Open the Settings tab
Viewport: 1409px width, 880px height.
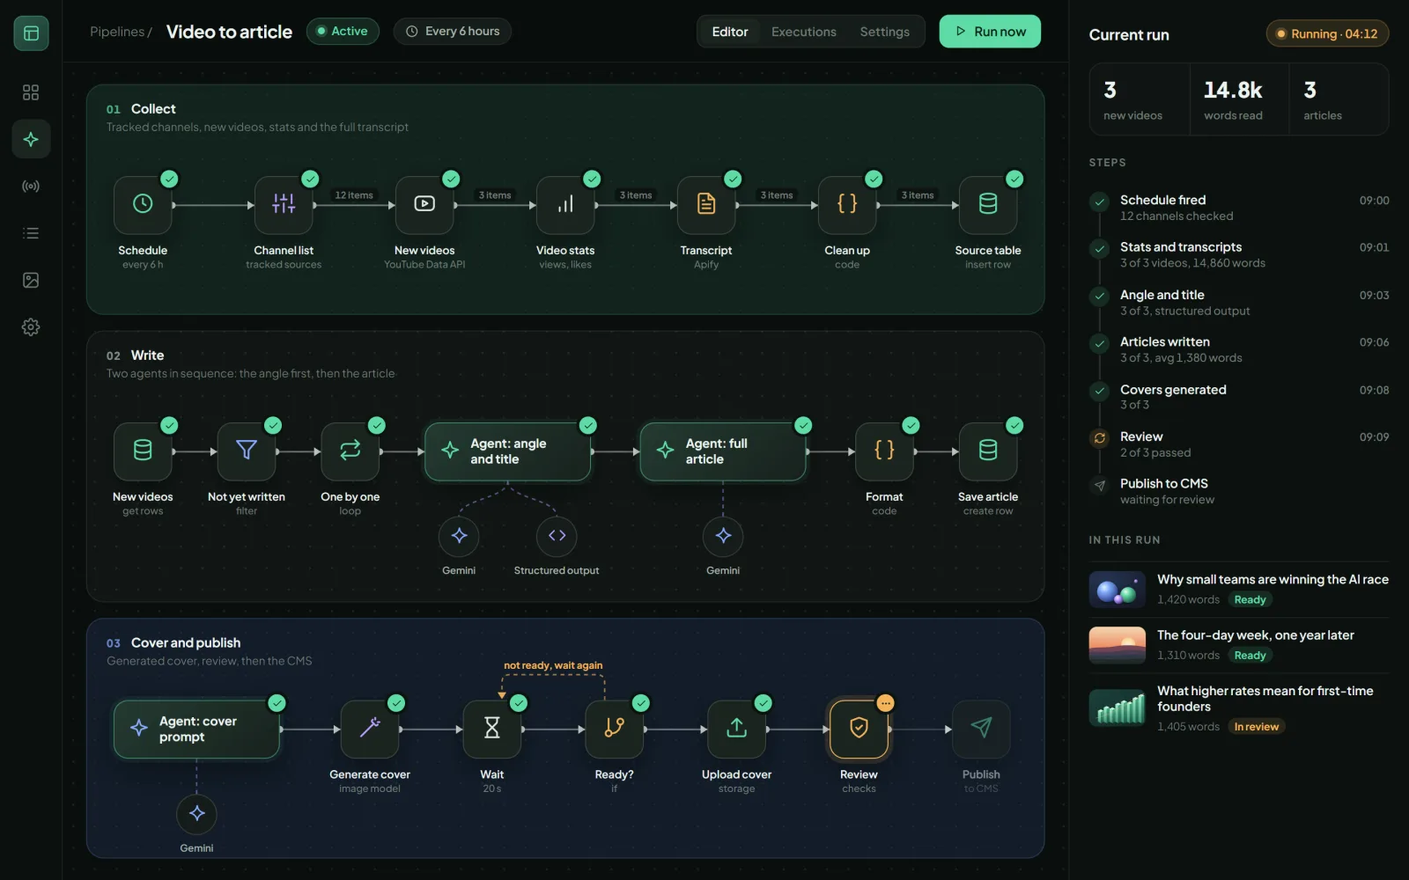pos(884,32)
